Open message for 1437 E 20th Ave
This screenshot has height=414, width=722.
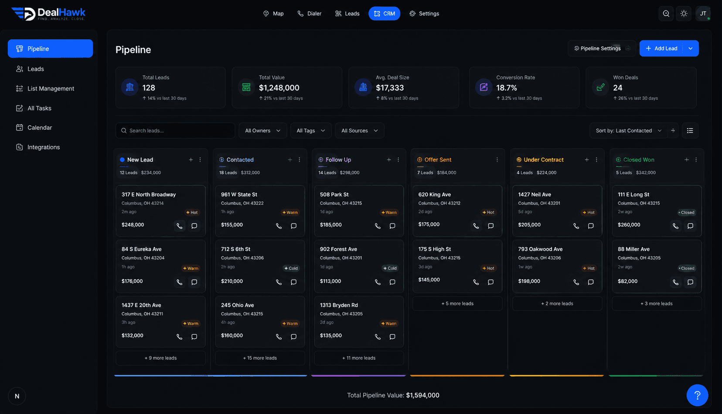[x=194, y=336]
